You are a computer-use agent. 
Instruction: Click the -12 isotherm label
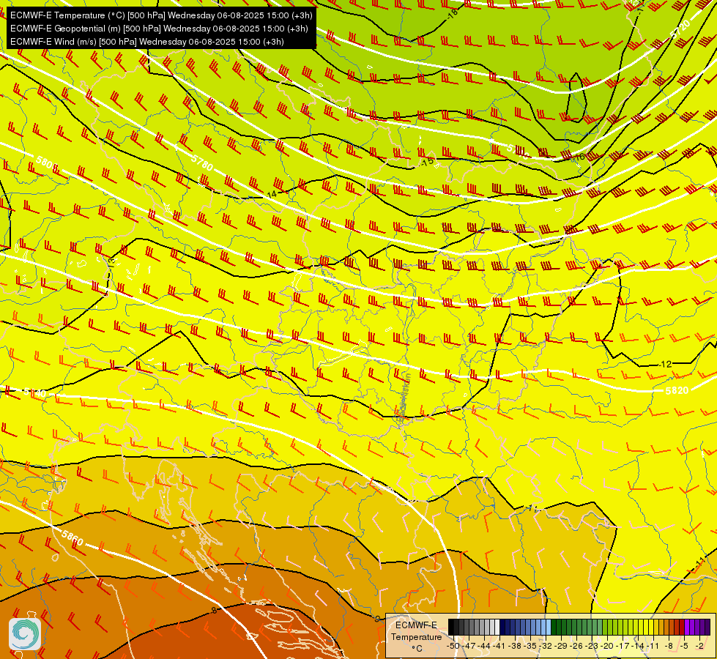click(x=666, y=364)
